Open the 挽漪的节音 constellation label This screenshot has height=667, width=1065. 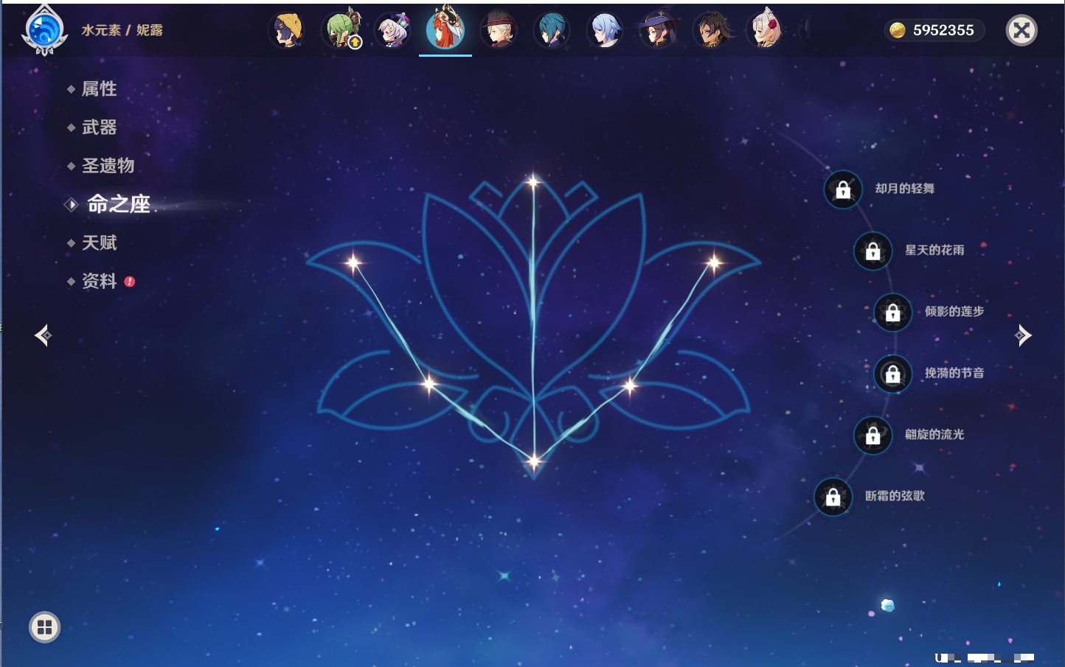(954, 373)
